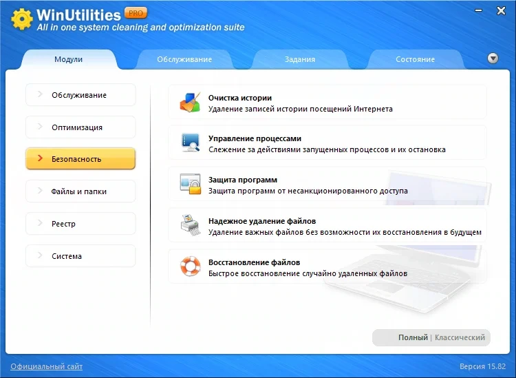This screenshot has height=378, width=516.
Task: Switch to Полный view mode
Action: pyautogui.click(x=413, y=337)
